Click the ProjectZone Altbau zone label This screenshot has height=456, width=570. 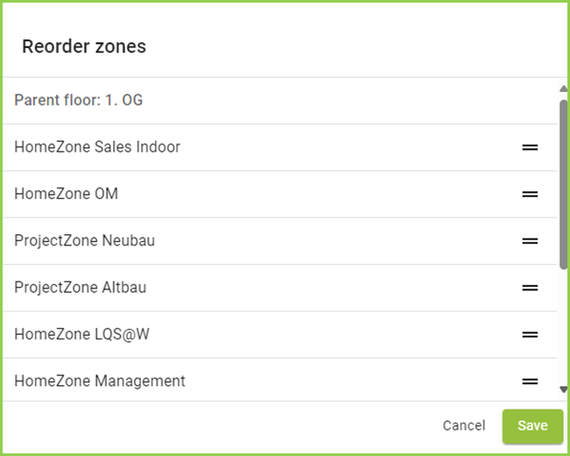pyautogui.click(x=79, y=287)
